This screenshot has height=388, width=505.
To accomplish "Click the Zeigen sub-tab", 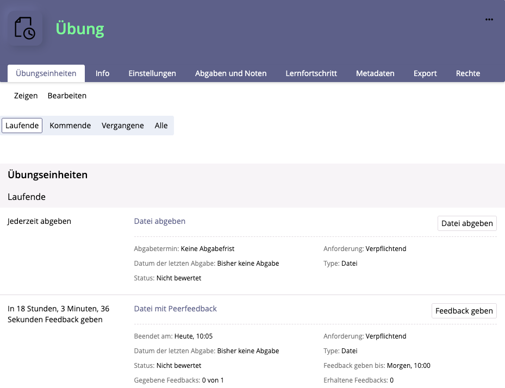I will point(26,96).
